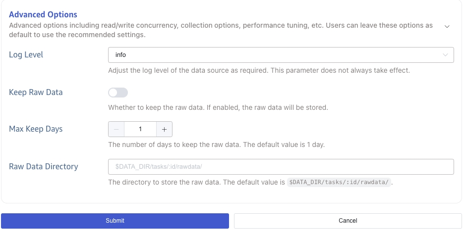Click the Keep Raw Data help text

[218, 107]
